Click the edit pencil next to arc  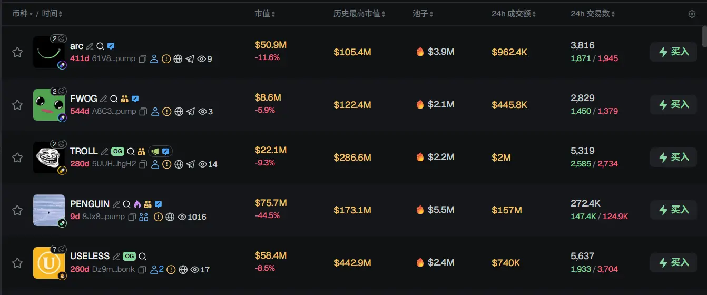90,46
